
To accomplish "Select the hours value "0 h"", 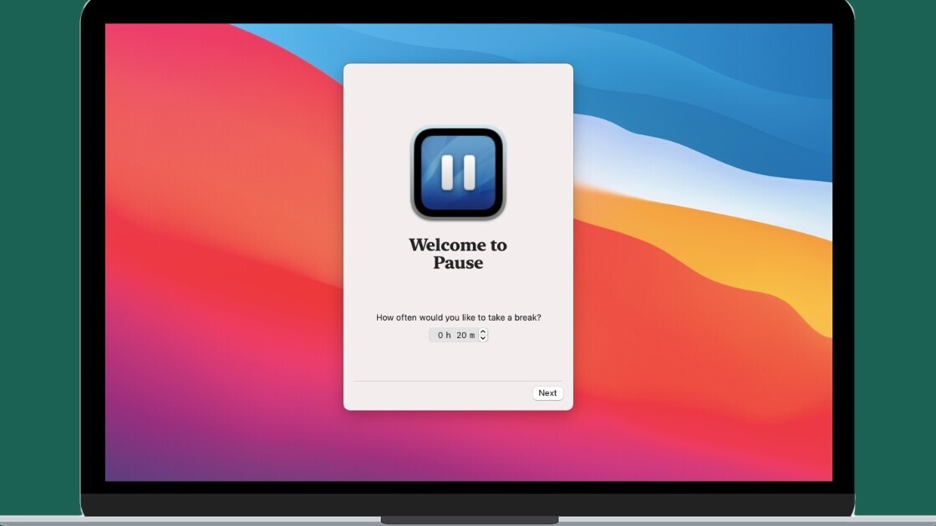I will [x=444, y=336].
